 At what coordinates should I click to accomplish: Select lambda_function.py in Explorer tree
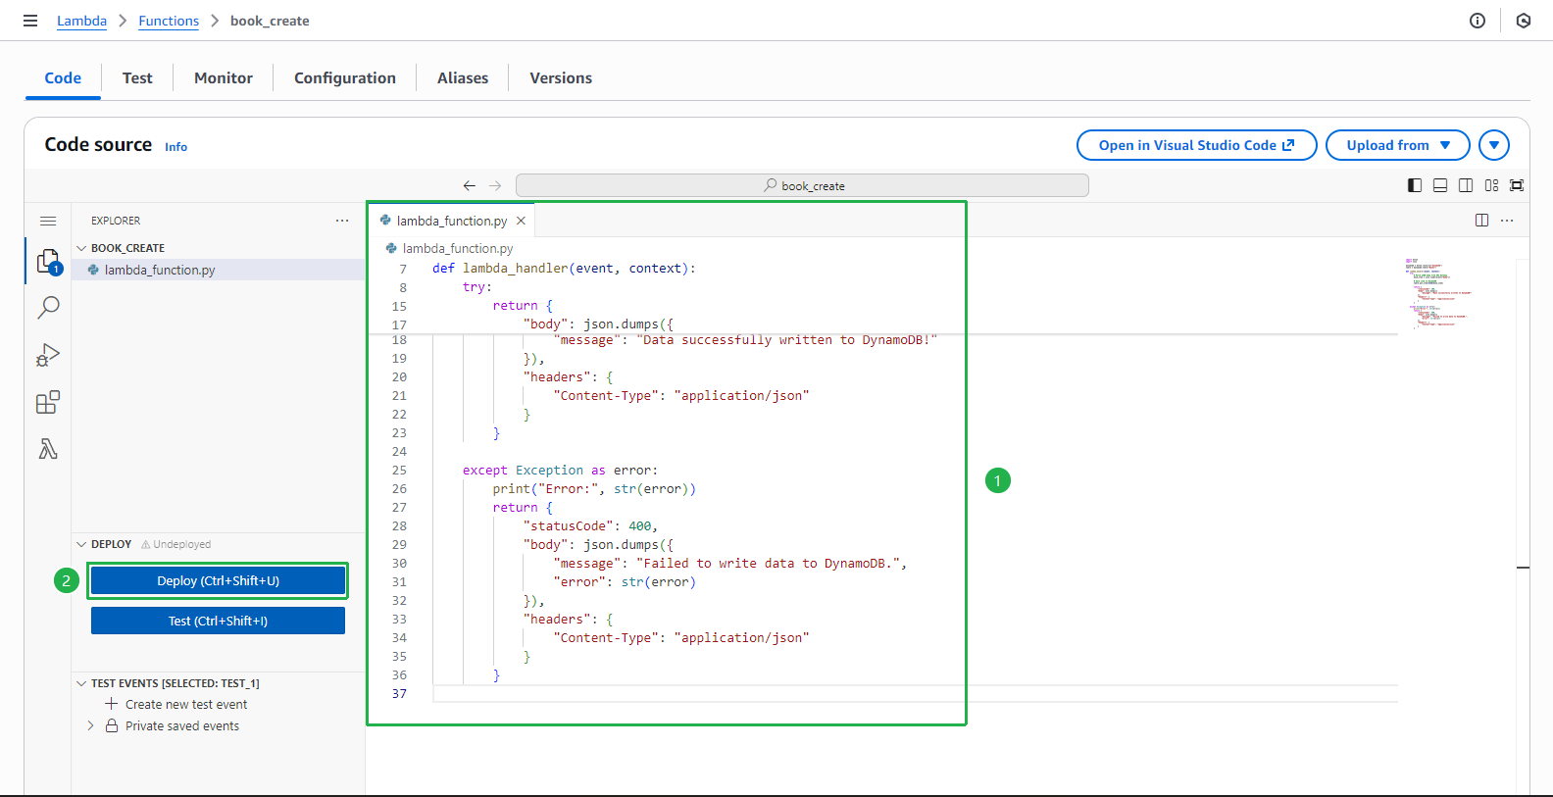point(218,270)
